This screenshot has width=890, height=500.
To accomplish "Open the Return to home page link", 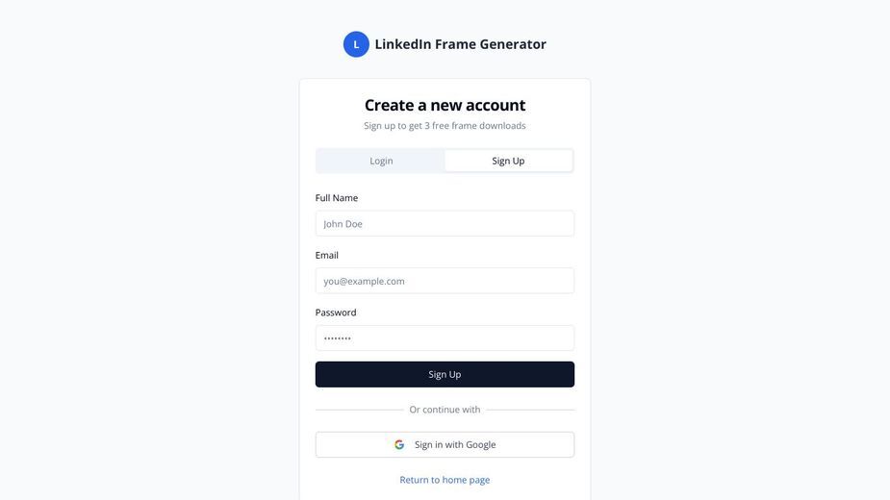I will tap(445, 480).
